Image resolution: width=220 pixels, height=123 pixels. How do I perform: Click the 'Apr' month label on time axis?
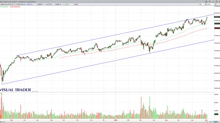[154, 120]
